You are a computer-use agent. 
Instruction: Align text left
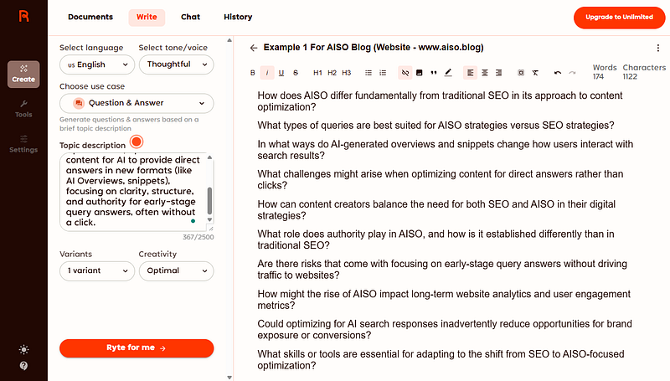pyautogui.click(x=470, y=73)
